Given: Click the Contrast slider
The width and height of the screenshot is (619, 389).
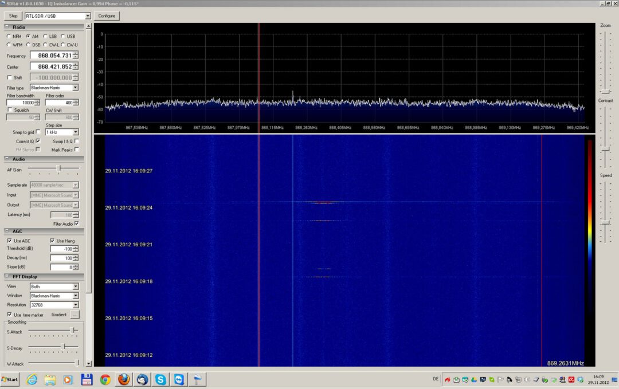Looking at the screenshot, I should tap(606, 137).
